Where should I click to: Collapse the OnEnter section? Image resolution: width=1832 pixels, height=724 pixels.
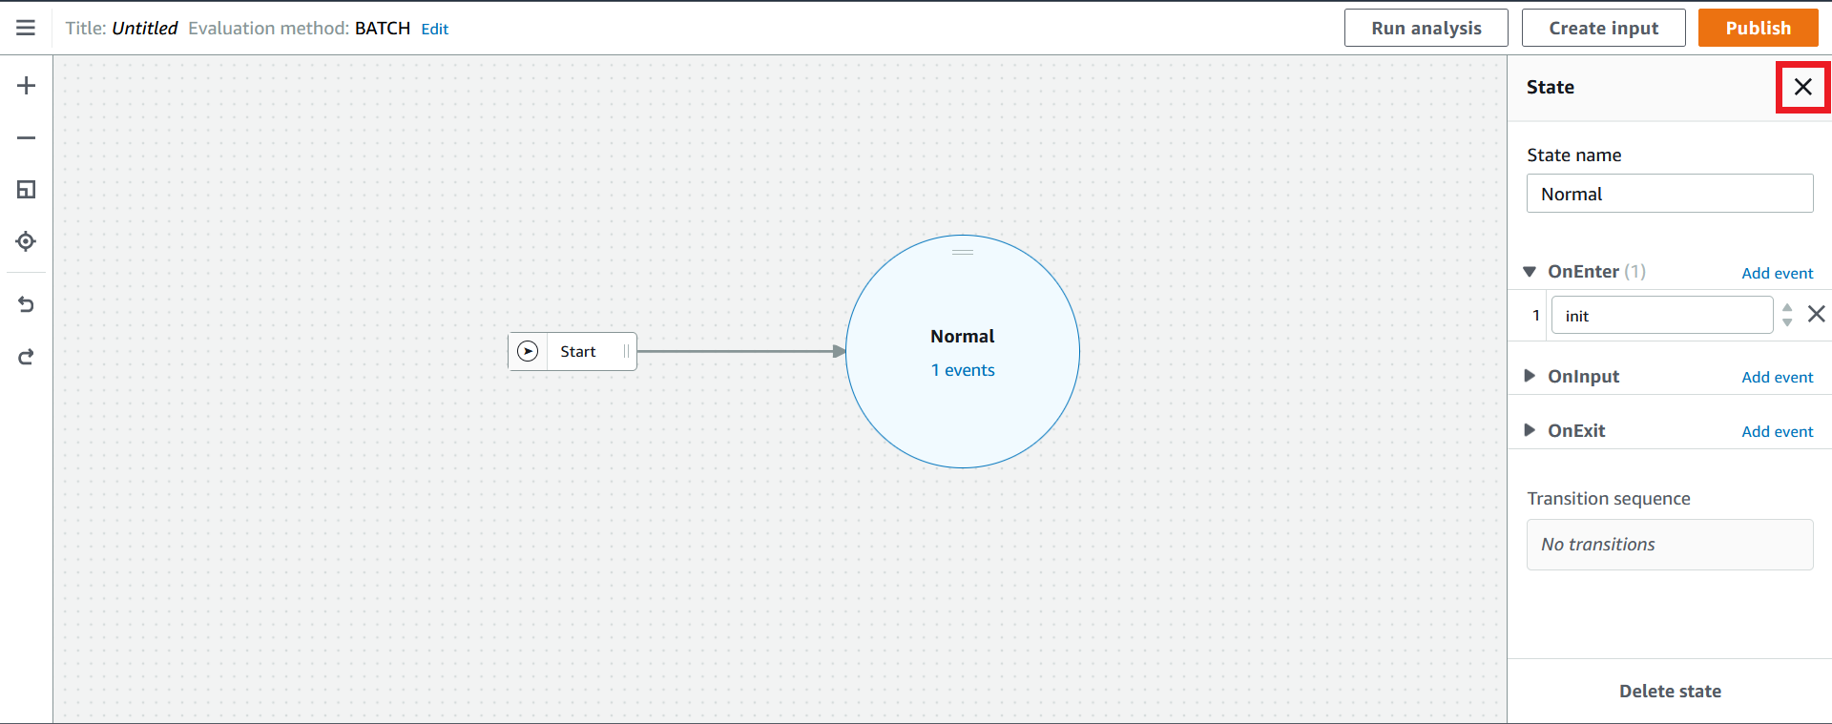click(1530, 272)
